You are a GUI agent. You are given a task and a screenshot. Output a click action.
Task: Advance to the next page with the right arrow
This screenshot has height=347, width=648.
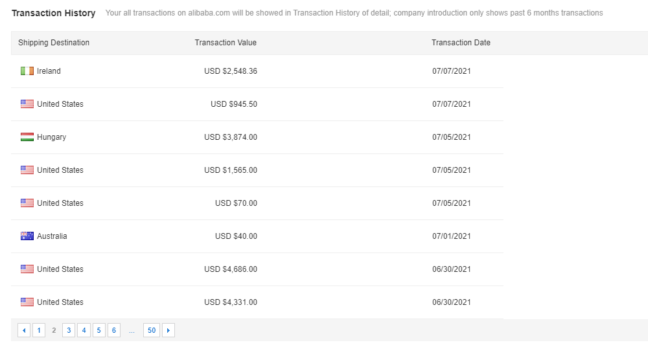168,331
